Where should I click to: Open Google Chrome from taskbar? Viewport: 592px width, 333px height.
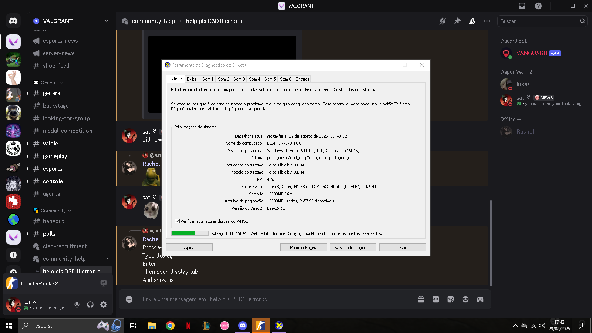(x=170, y=326)
